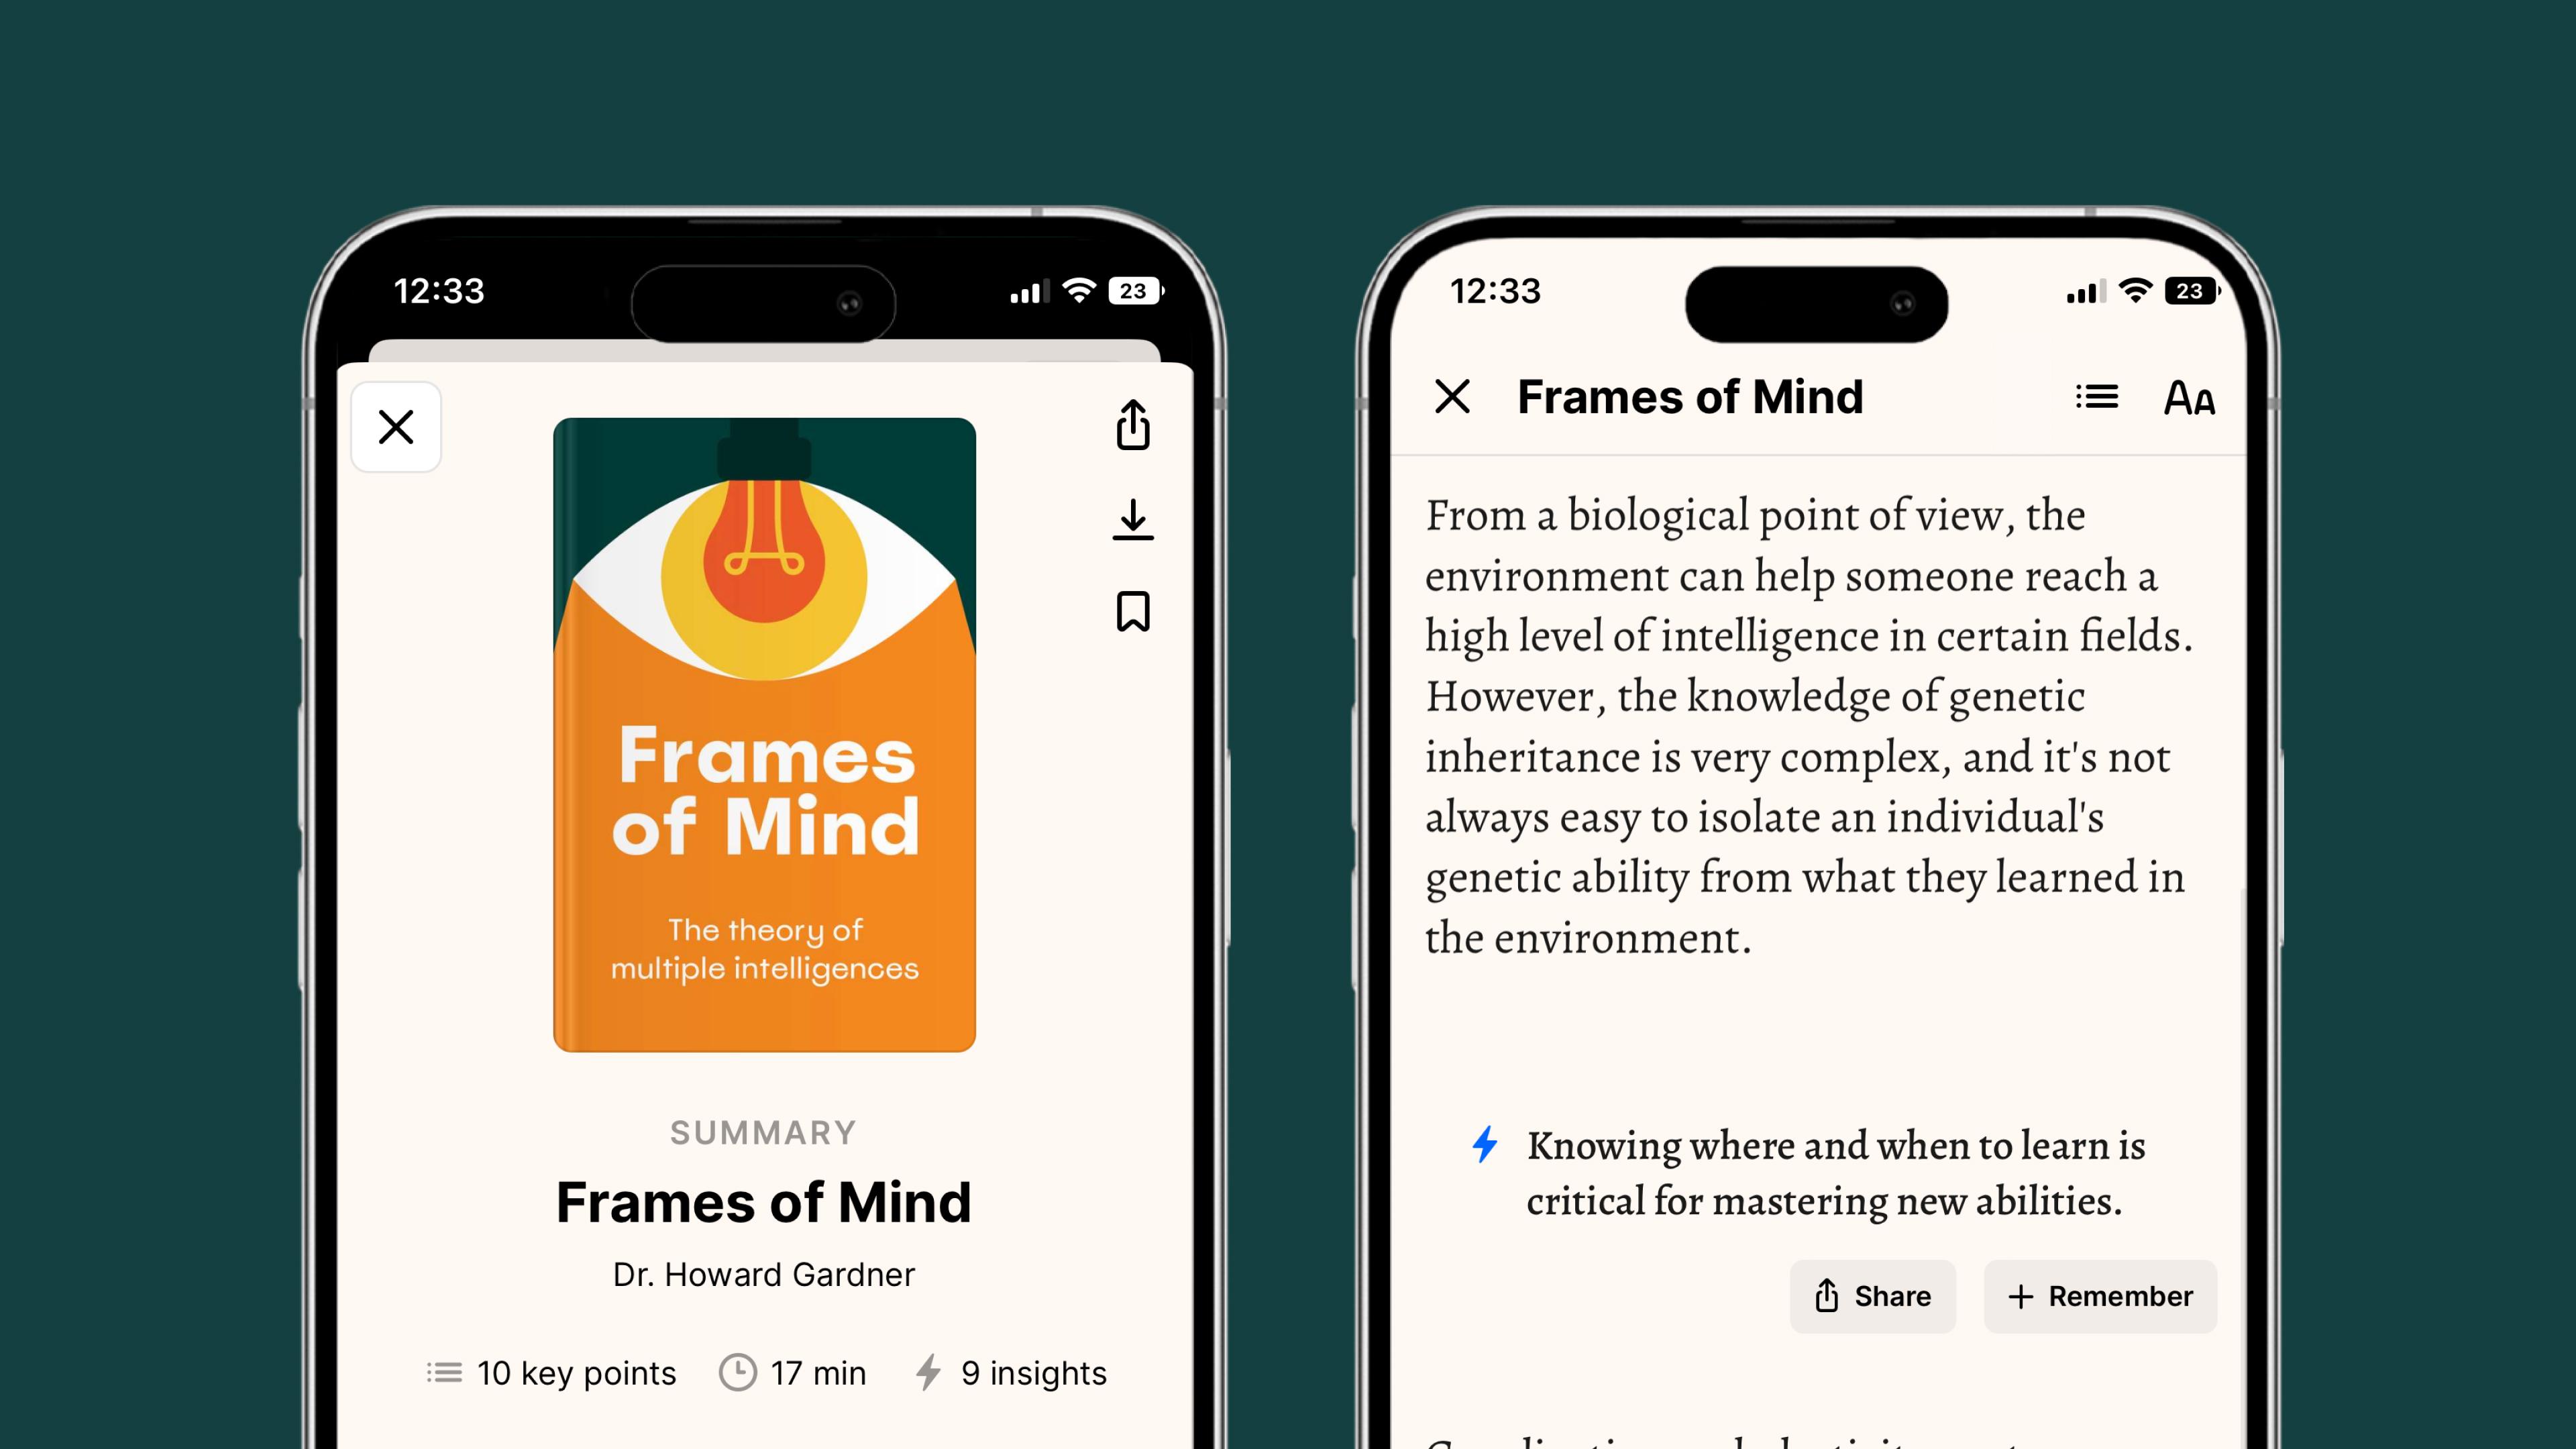Click Share button on right screen
This screenshot has width=2576, height=1449.
(x=1872, y=1295)
